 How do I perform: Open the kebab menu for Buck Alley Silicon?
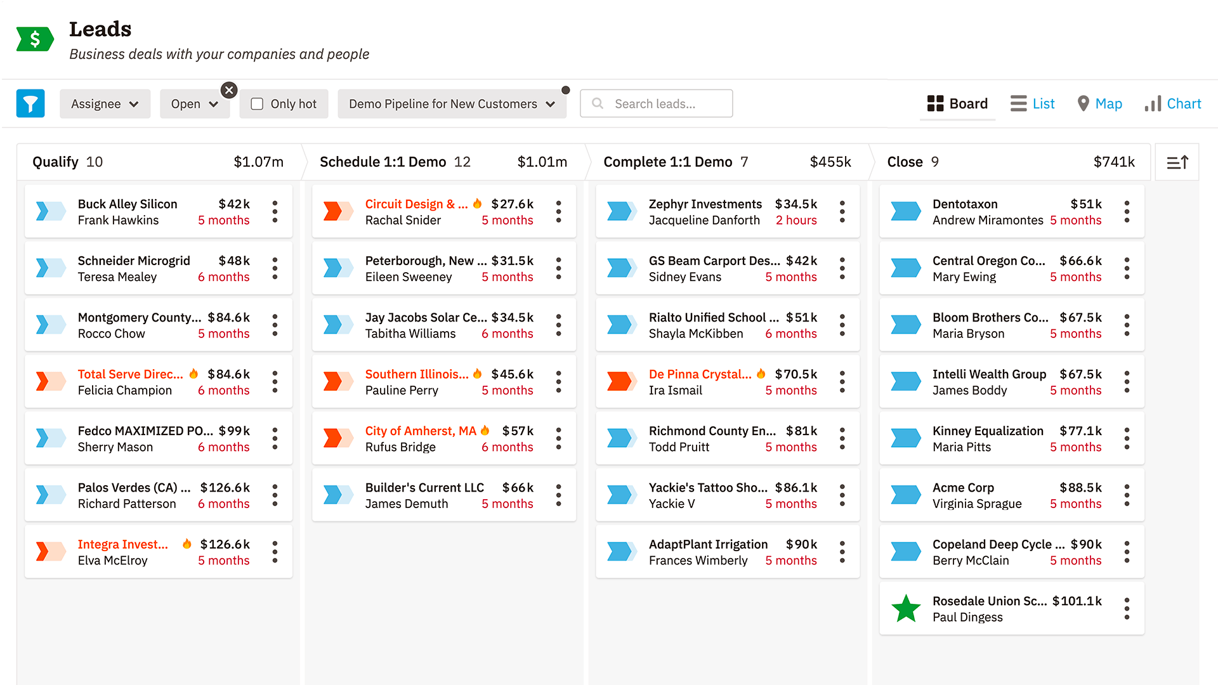click(275, 212)
